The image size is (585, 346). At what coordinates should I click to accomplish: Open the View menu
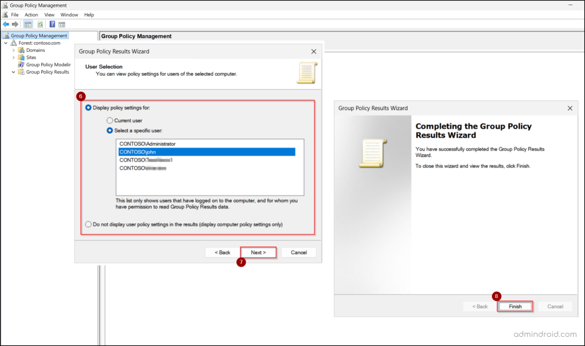pos(49,14)
